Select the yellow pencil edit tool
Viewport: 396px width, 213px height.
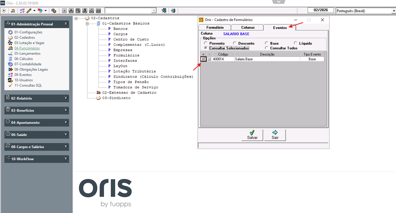pos(29,11)
